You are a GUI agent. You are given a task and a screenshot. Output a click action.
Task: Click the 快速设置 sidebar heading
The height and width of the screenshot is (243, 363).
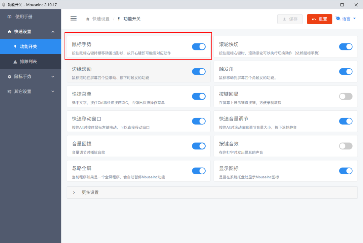pos(31,32)
